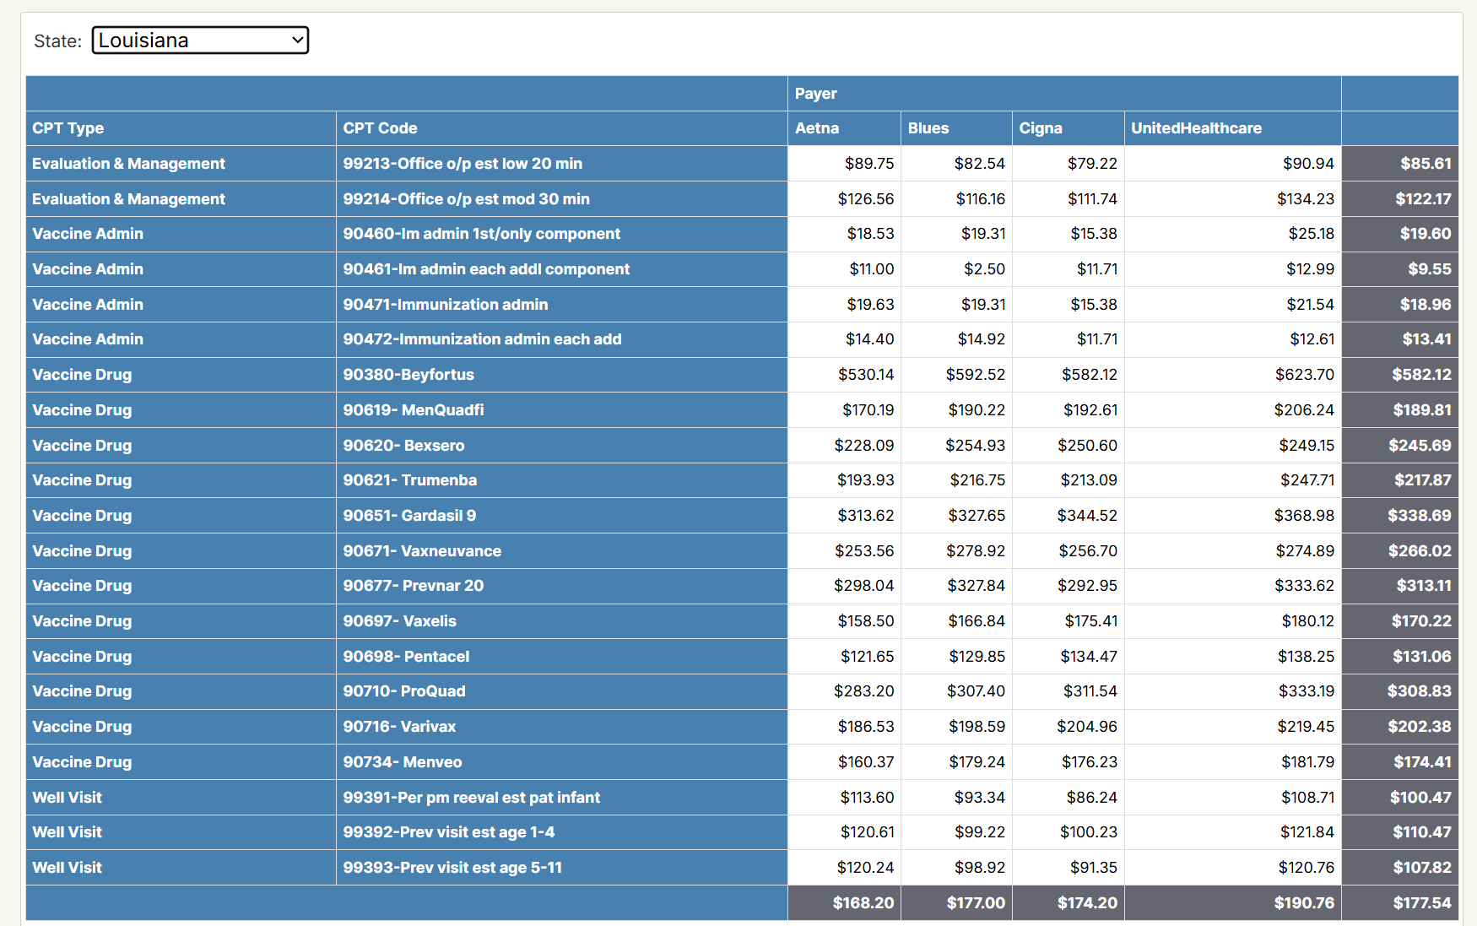
Task: Click 90471-Immunization admin code
Action: (x=562, y=305)
